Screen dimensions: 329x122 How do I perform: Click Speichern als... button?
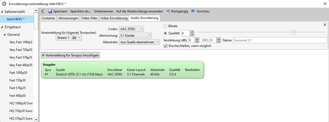pos(81,11)
